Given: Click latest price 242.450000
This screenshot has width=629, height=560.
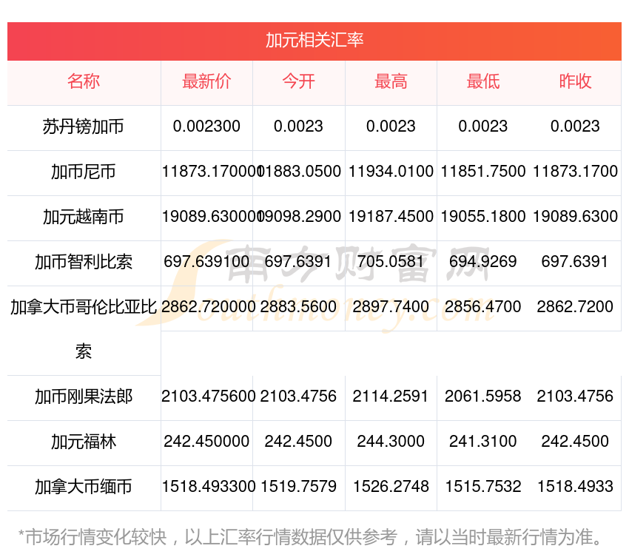Looking at the screenshot, I should [x=206, y=442].
